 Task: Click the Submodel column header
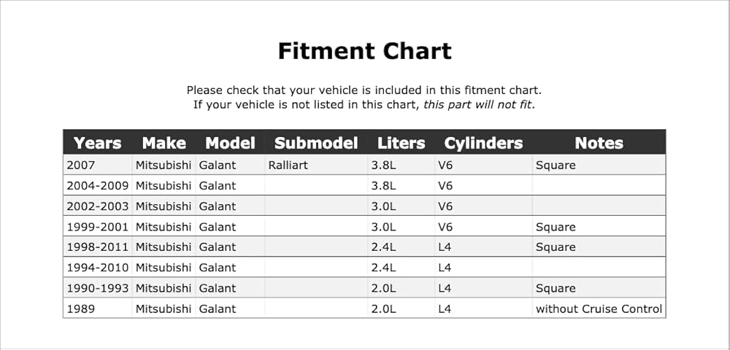316,143
